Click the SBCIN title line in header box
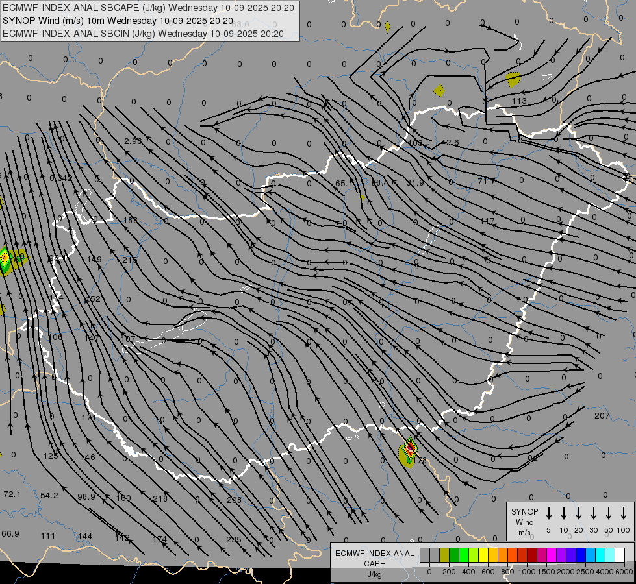The width and height of the screenshot is (636, 584). click(x=143, y=34)
